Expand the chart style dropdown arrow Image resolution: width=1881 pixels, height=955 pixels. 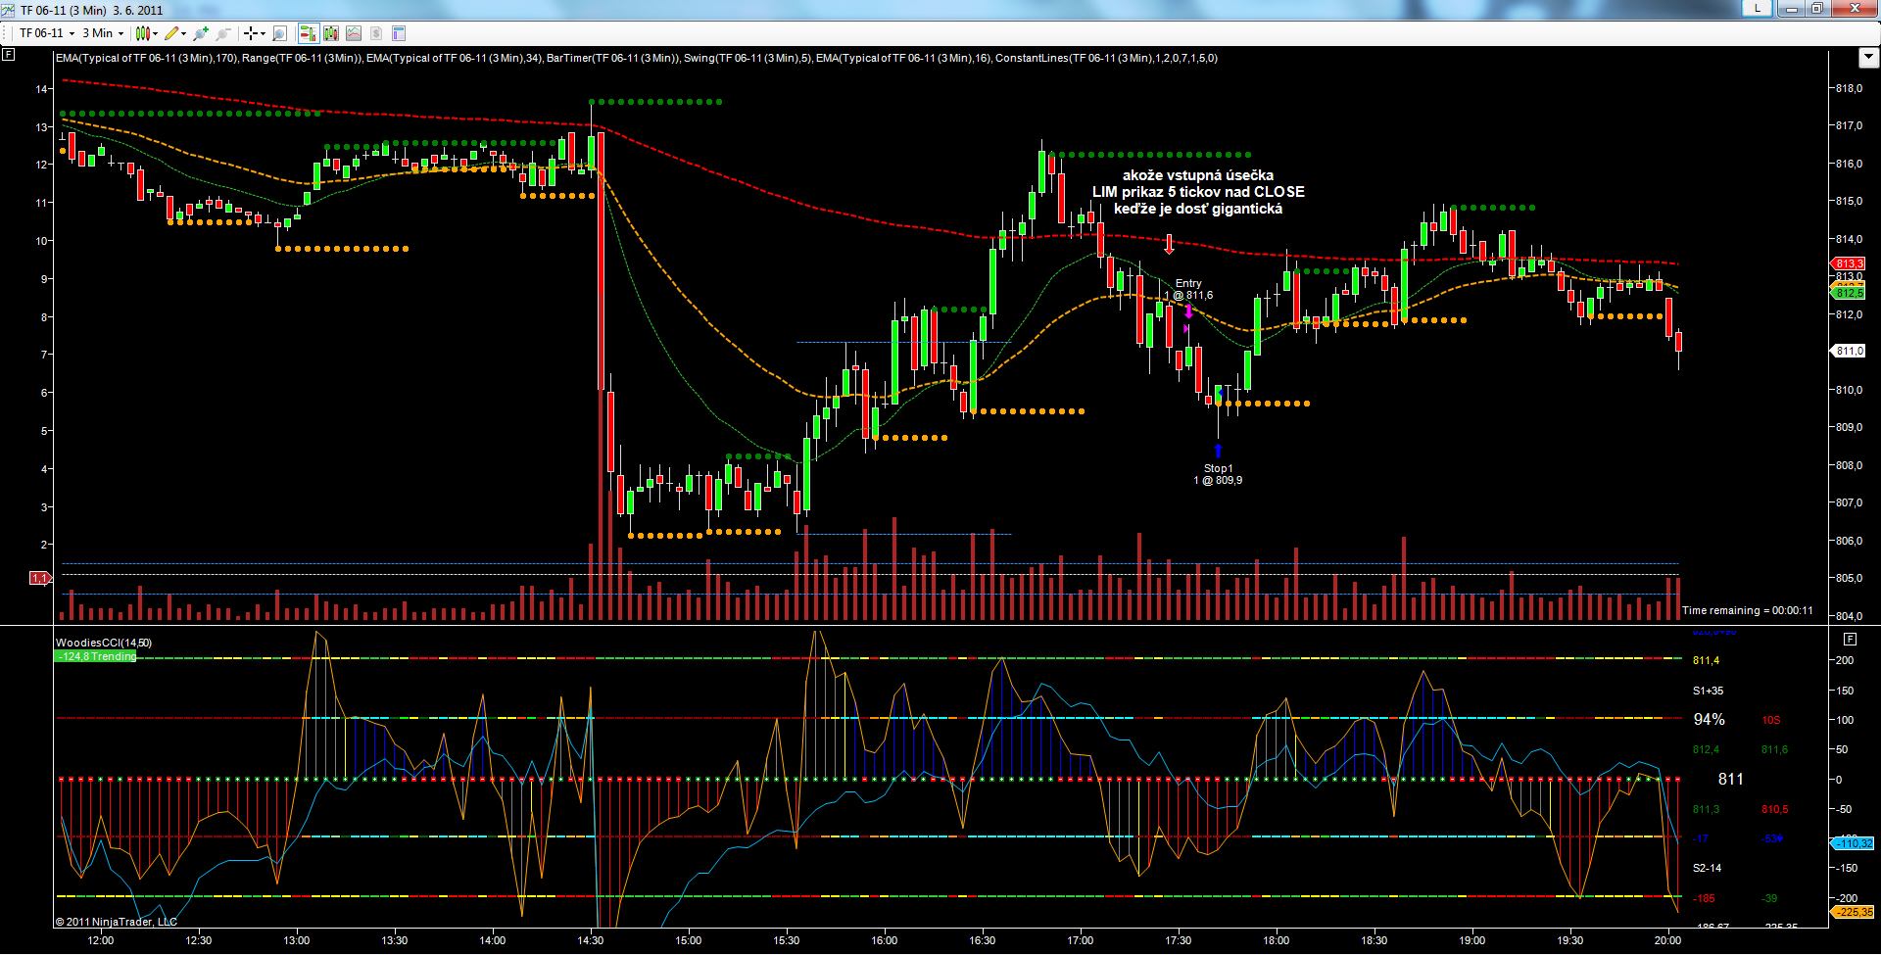point(155,33)
